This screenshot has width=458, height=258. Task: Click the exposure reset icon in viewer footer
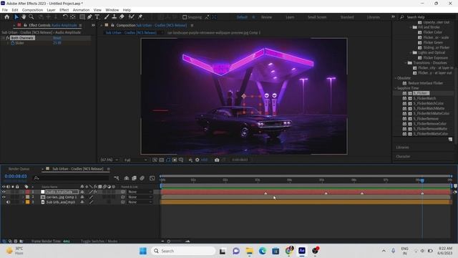[x=198, y=160]
